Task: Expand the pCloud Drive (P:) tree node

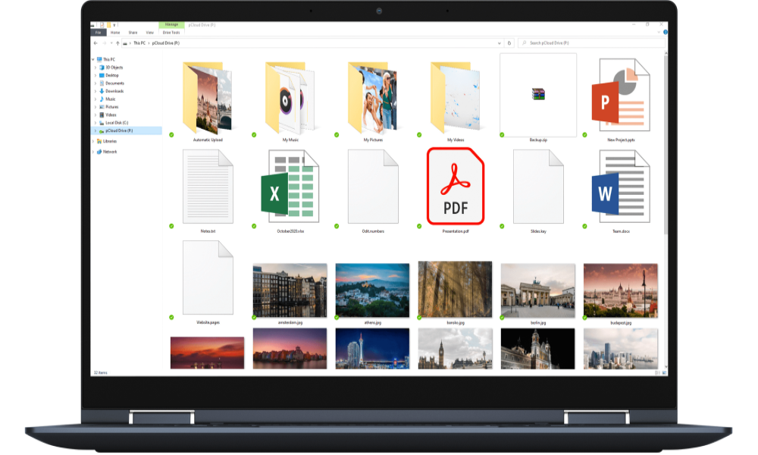Action: [96, 130]
